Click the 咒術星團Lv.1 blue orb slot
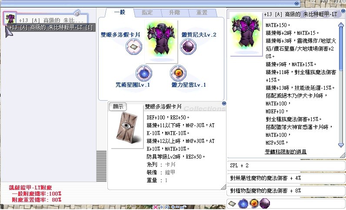 click(x=143, y=73)
